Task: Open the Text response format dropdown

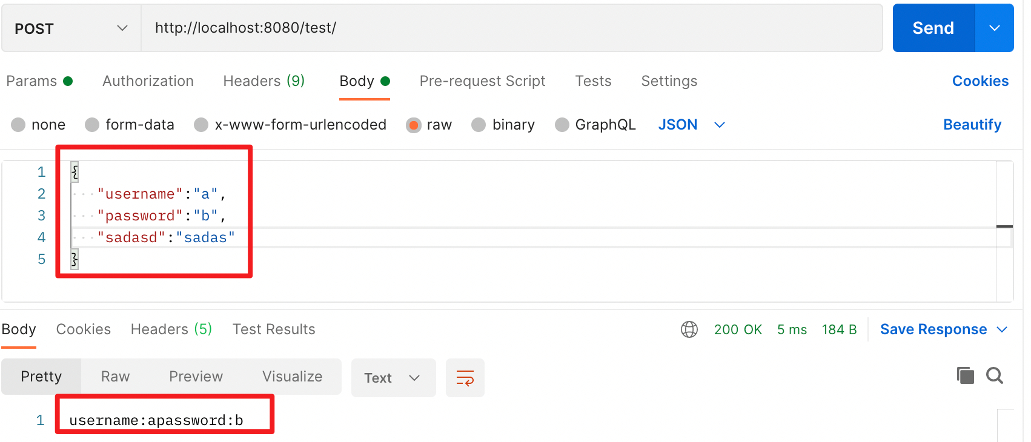Action: [x=393, y=378]
